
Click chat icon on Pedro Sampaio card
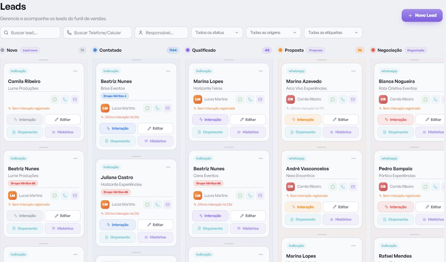tap(426, 187)
